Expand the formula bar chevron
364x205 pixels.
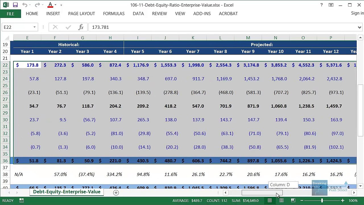pyautogui.click(x=359, y=27)
